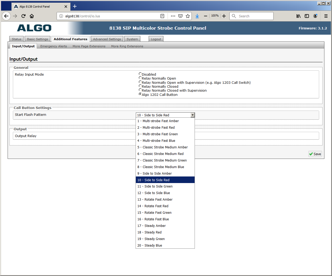Click the browser reload page icon
The image size is (332, 276).
click(23, 16)
